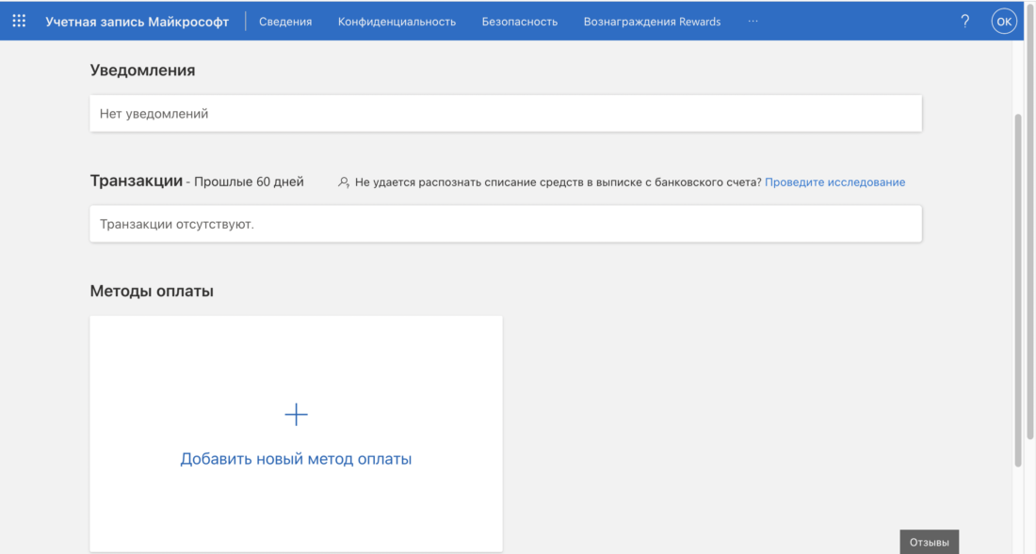Go to the Сведения section
1036x554 pixels.
tap(285, 21)
